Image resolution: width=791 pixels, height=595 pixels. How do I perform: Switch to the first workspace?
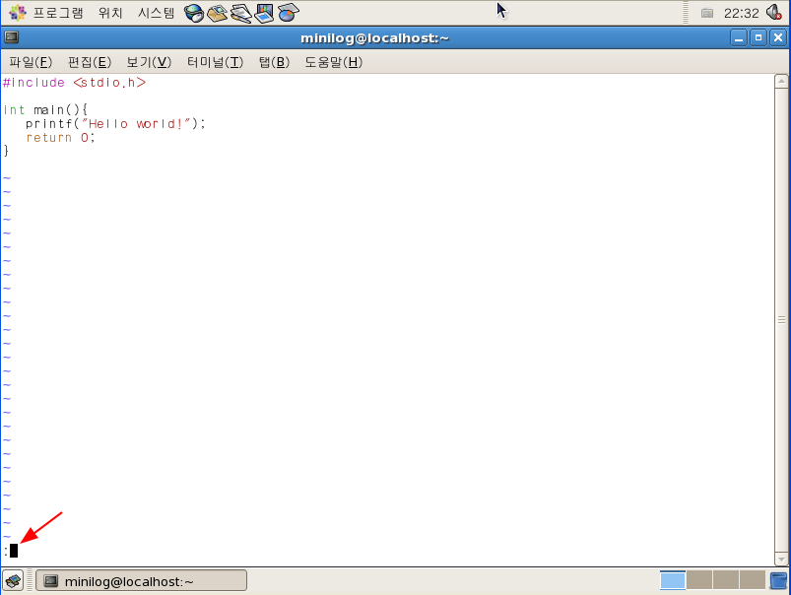coord(673,580)
